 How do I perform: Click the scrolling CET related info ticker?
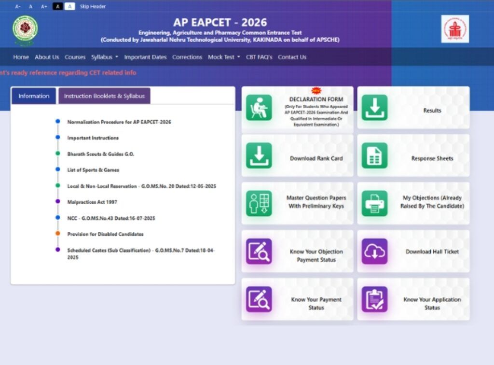click(x=68, y=72)
